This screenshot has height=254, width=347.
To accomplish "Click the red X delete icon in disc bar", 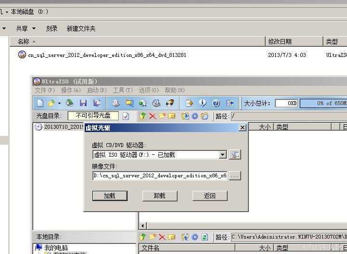I will pos(153,116).
